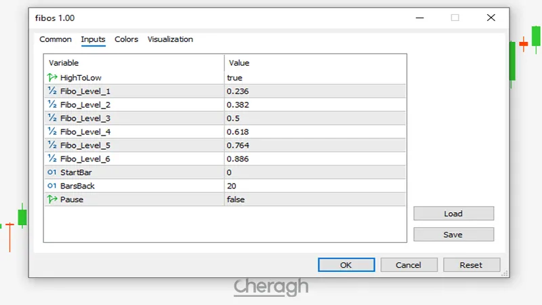Load input settings with Load button

(453, 213)
